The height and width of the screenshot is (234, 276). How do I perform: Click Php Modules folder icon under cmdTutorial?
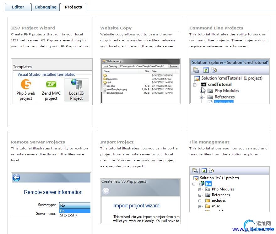point(210,91)
